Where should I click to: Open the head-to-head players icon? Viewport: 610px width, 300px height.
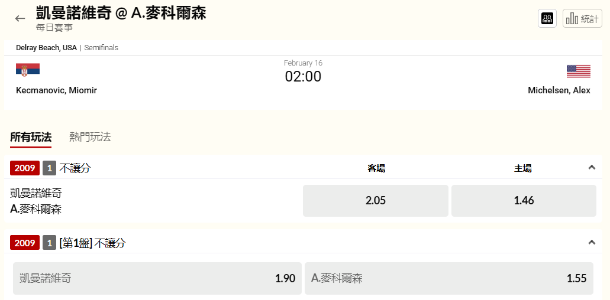547,18
